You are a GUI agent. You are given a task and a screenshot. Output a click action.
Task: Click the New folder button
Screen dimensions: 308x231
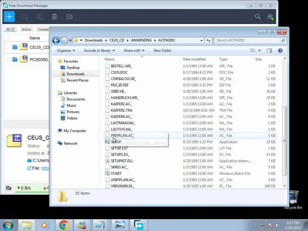click(x=162, y=51)
